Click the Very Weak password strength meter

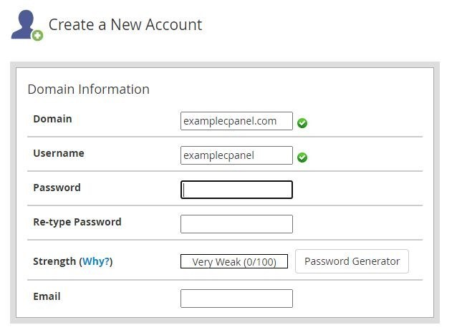coord(234,262)
